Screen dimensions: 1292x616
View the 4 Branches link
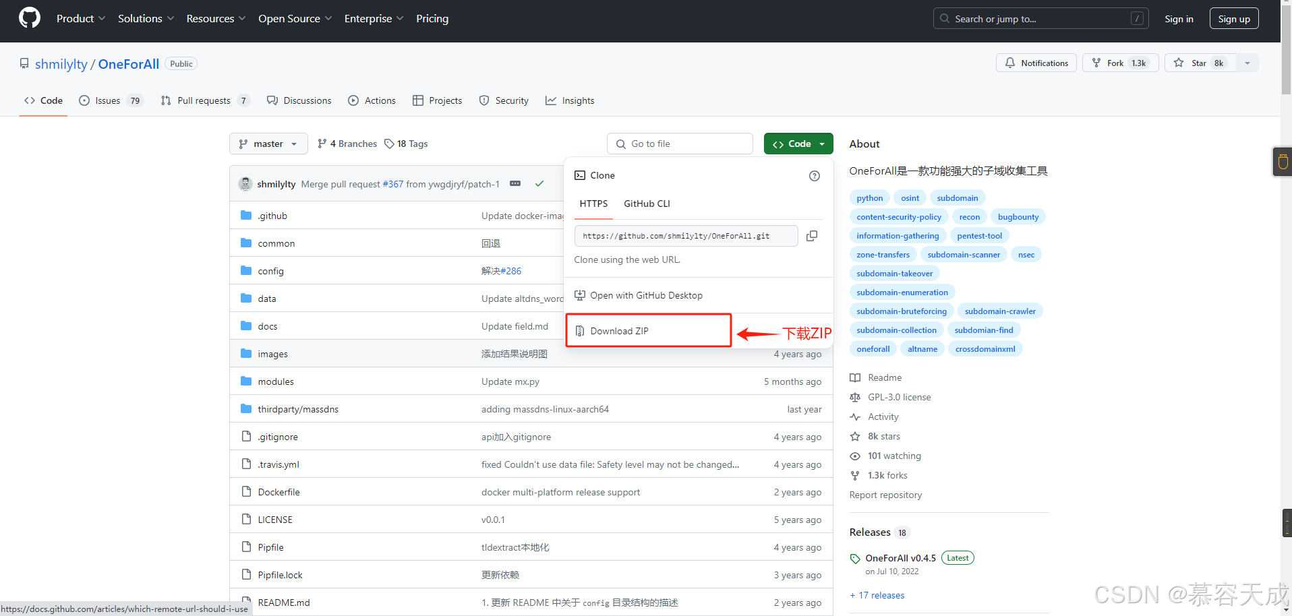[347, 144]
